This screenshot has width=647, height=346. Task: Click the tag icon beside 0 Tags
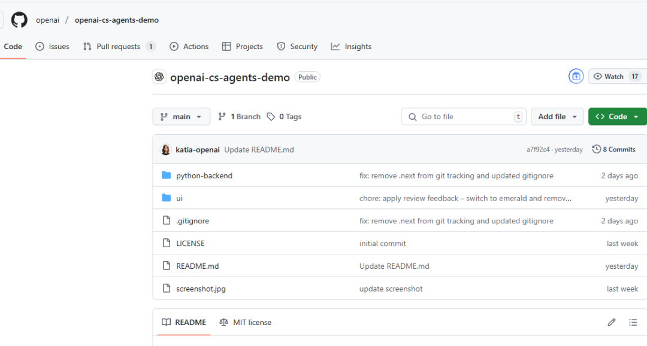pyautogui.click(x=271, y=117)
